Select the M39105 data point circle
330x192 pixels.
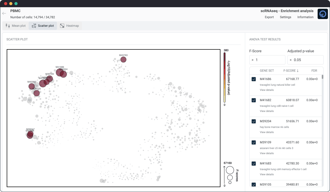point(37,93)
